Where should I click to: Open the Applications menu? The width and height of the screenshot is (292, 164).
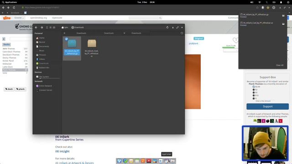tap(9, 2)
